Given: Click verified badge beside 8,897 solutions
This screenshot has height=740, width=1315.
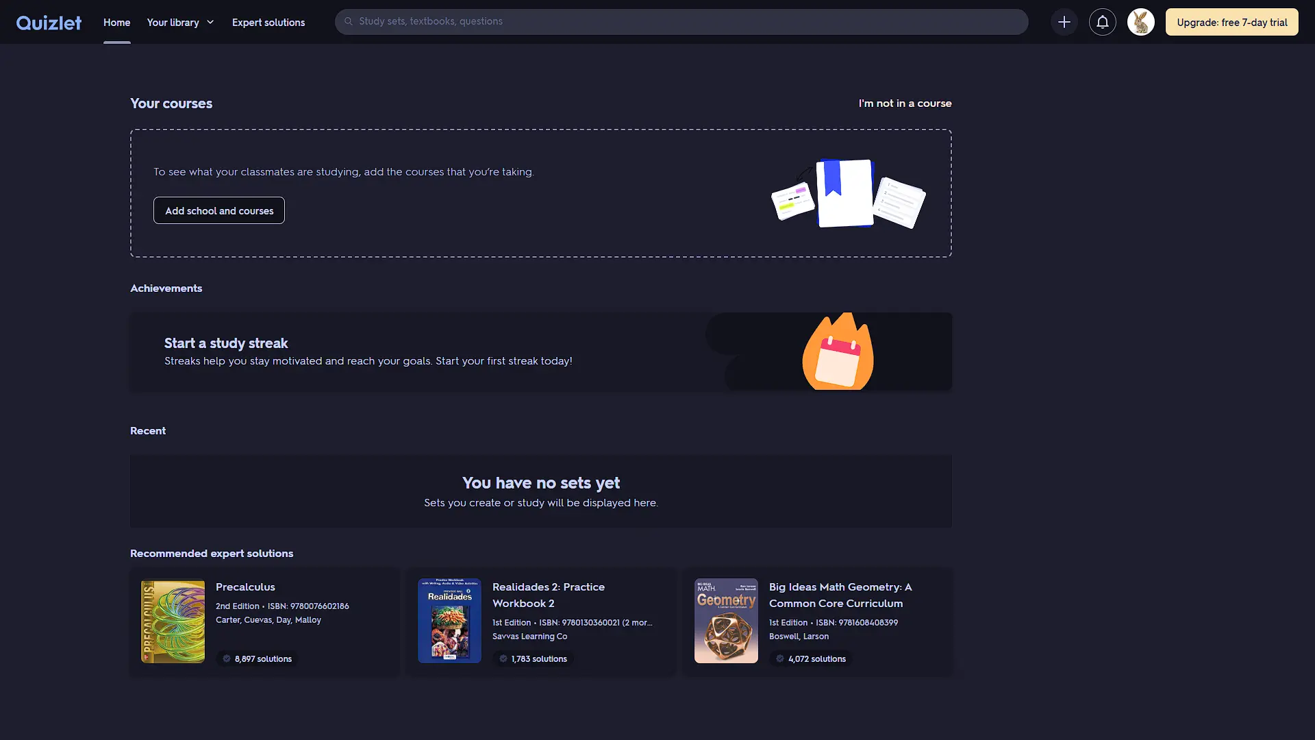Looking at the screenshot, I should tap(227, 658).
